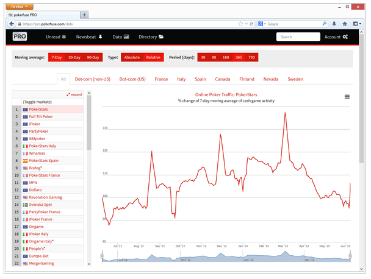Switch to the Finland tab
371x279 pixels.
[x=247, y=79]
